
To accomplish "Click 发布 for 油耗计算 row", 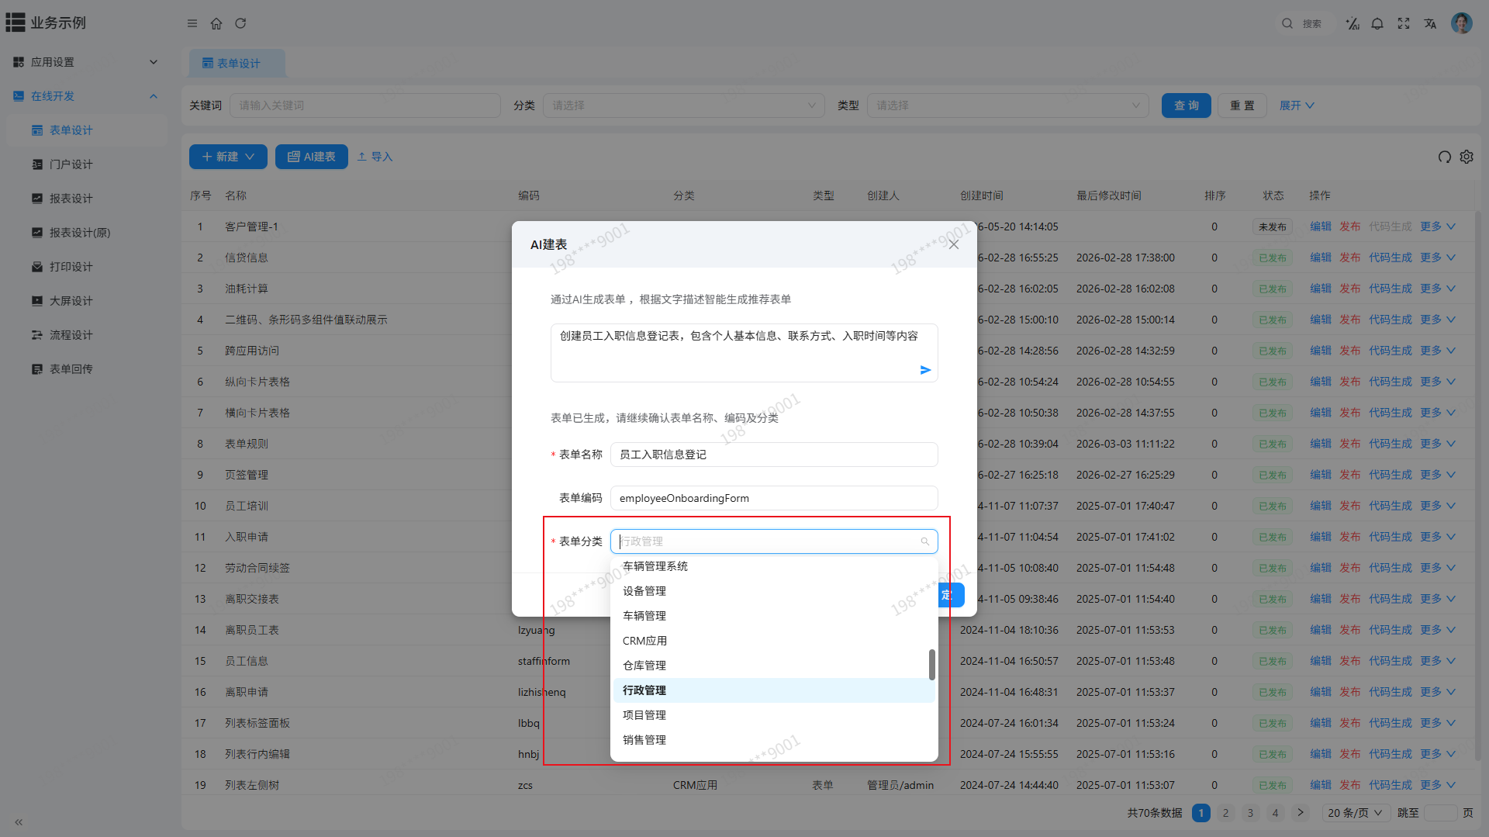I will [1350, 289].
